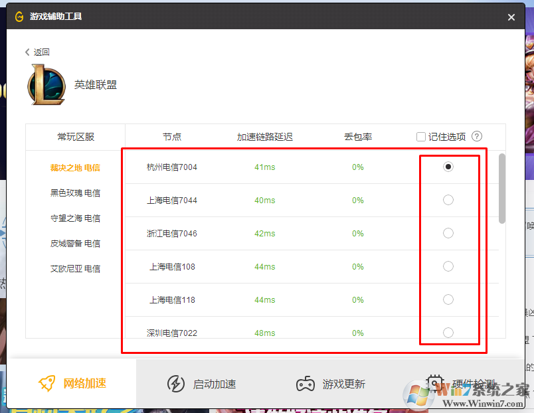Click the 丢包率 column header
534x413 pixels.
click(x=358, y=137)
